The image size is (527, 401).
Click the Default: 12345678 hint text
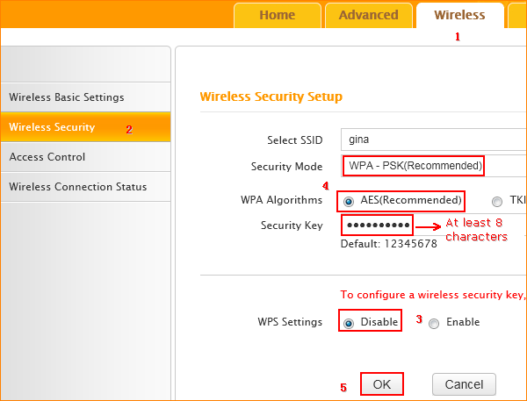[x=388, y=243]
